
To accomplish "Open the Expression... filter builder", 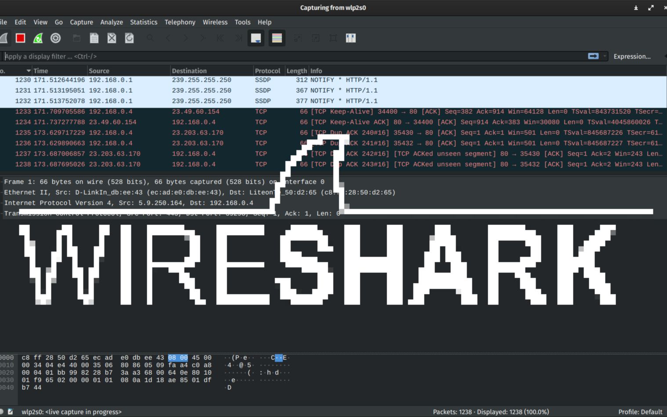I will point(632,56).
